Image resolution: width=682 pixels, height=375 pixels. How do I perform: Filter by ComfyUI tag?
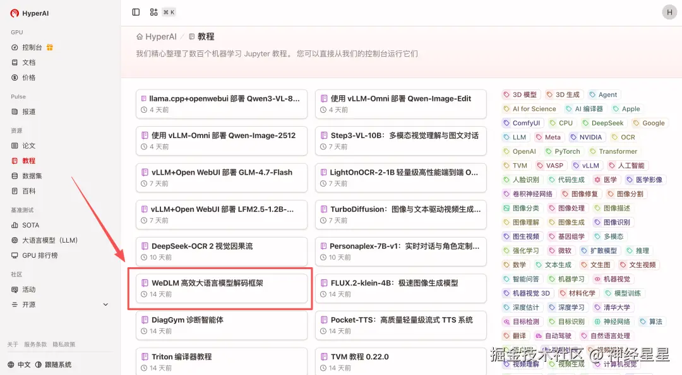tap(522, 124)
